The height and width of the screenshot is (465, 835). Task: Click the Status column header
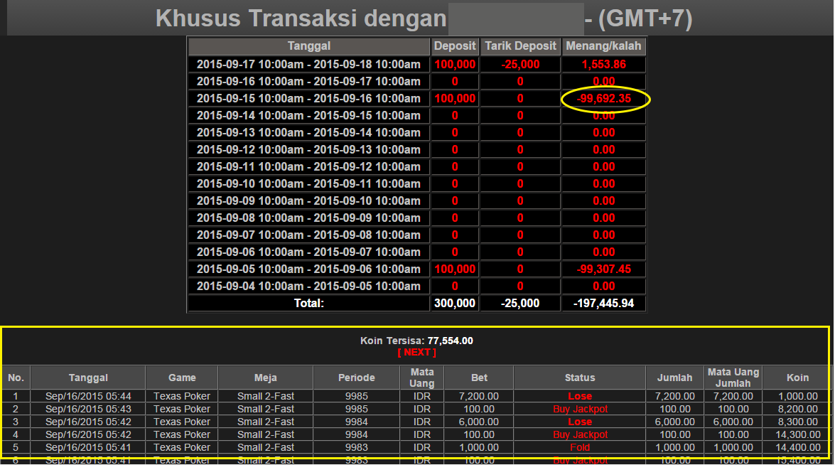[580, 378]
